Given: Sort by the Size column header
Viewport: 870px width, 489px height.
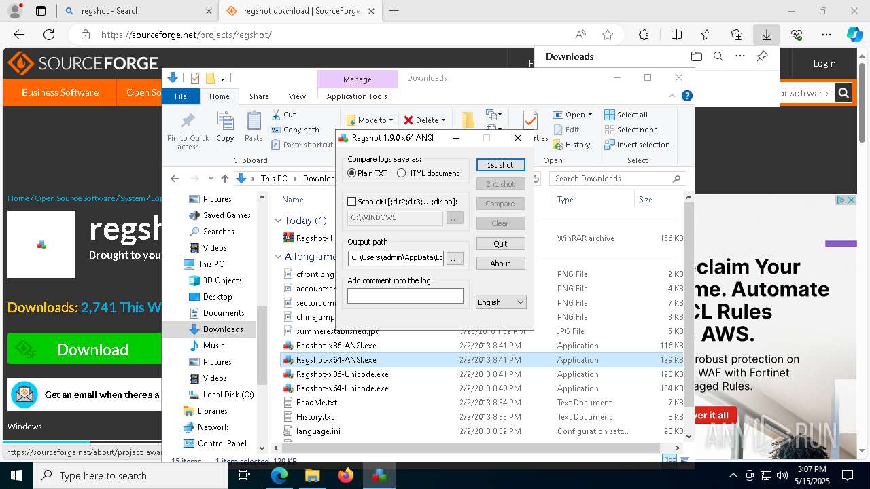Looking at the screenshot, I should click(x=646, y=200).
